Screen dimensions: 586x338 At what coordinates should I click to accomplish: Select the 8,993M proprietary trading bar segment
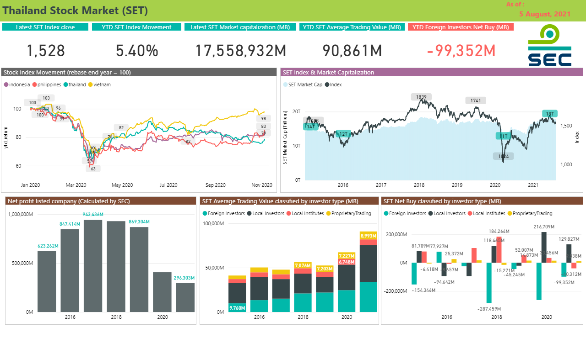369,236
